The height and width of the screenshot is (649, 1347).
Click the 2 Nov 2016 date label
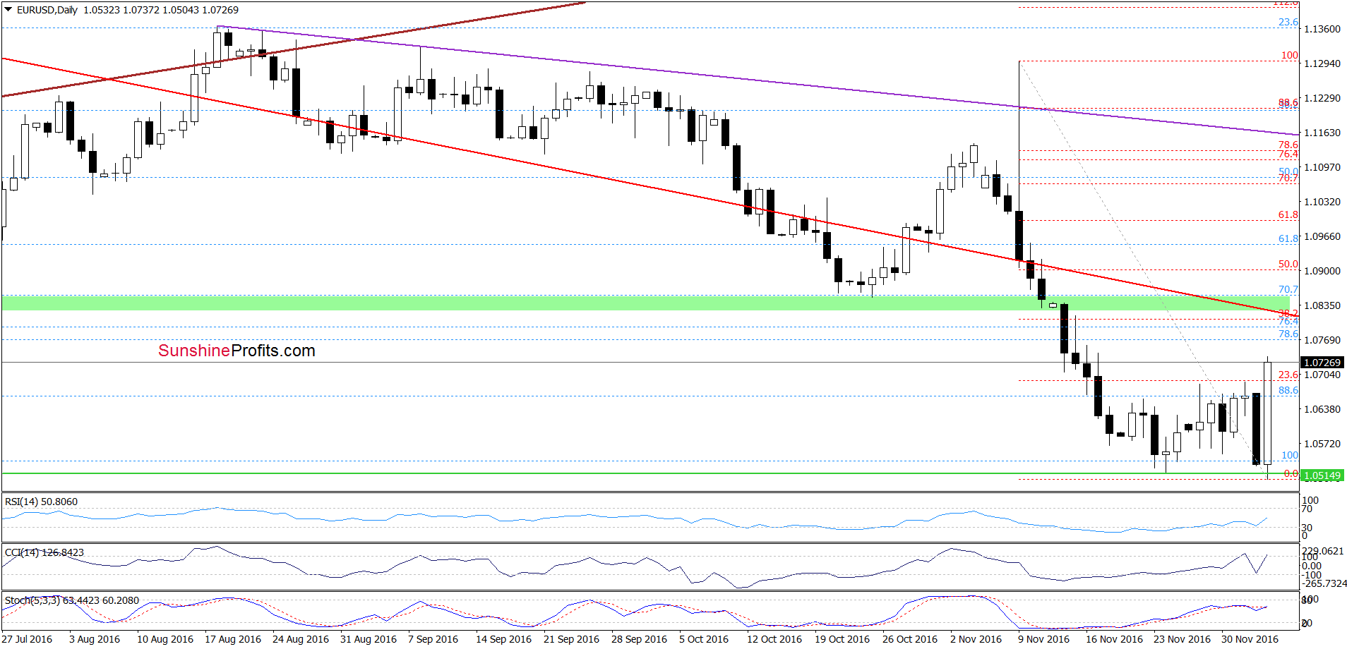[x=976, y=639]
